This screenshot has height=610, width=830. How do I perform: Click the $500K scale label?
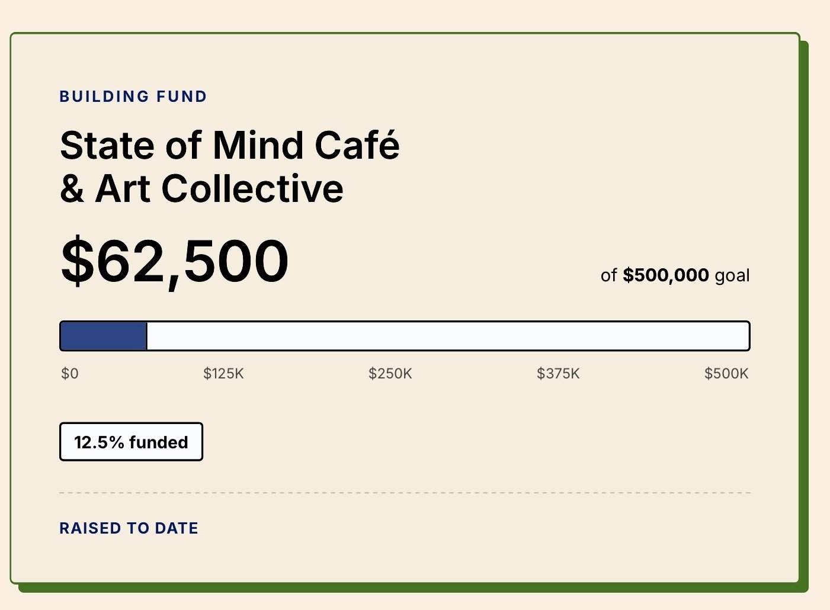pos(726,374)
